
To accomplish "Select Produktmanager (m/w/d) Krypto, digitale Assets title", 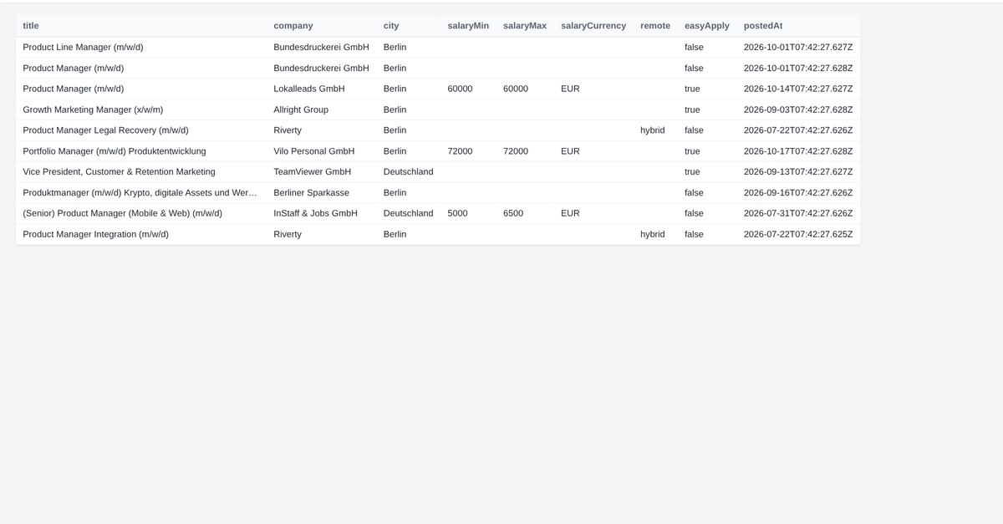I will click(x=140, y=192).
